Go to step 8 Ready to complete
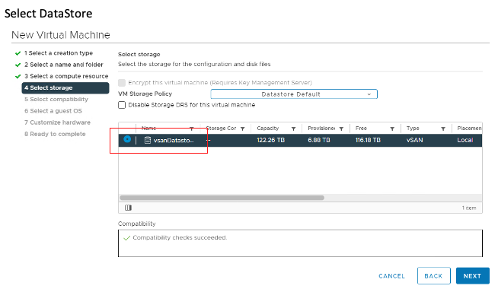Image resolution: width=498 pixels, height=289 pixels. (55, 134)
